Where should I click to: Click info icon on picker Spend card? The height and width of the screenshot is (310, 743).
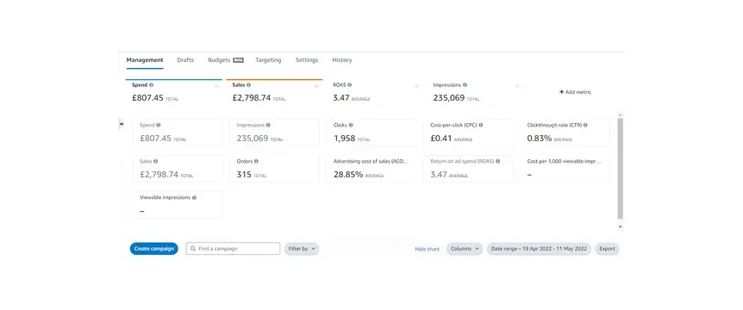[x=159, y=126]
